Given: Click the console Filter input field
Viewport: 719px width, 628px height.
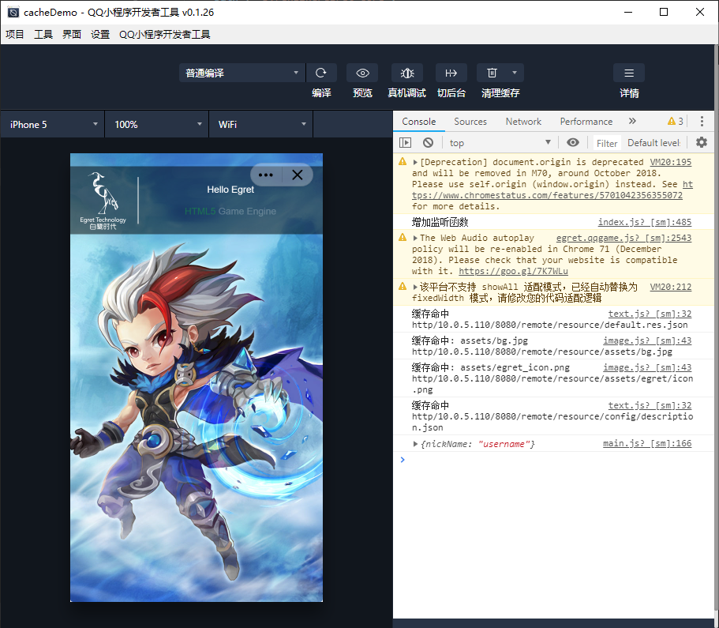Looking at the screenshot, I should (607, 143).
